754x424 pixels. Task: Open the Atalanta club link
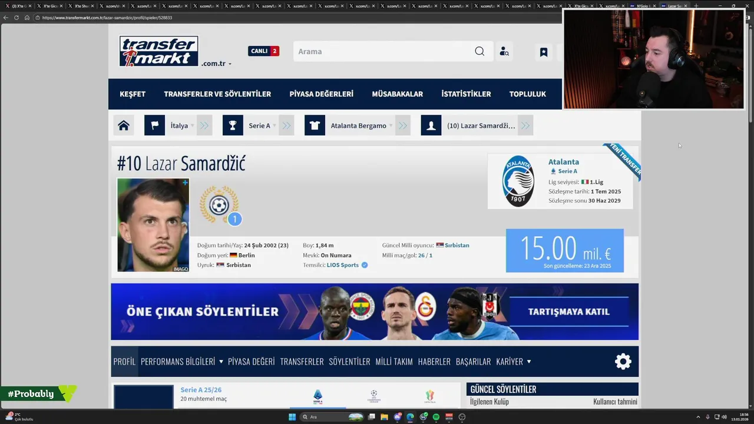tap(564, 161)
